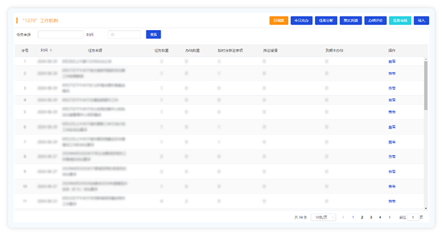The width and height of the screenshot is (443, 236).
Task: Open the 查看 link in row 11
Action: pos(392,201)
